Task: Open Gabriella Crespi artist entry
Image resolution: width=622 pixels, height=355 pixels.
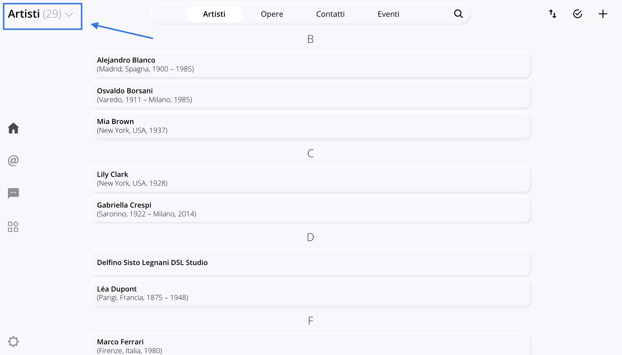Action: (x=310, y=209)
